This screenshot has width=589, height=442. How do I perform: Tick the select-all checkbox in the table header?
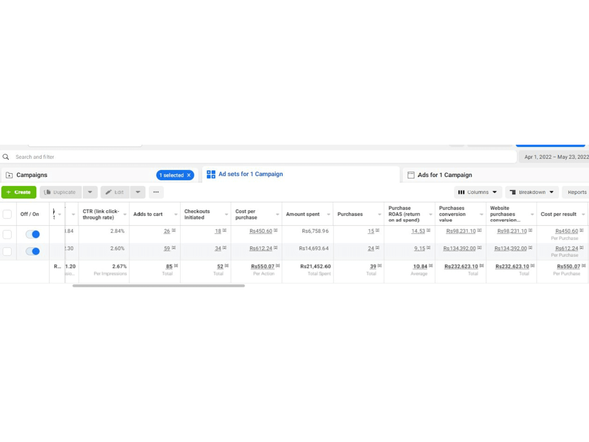pyautogui.click(x=7, y=214)
